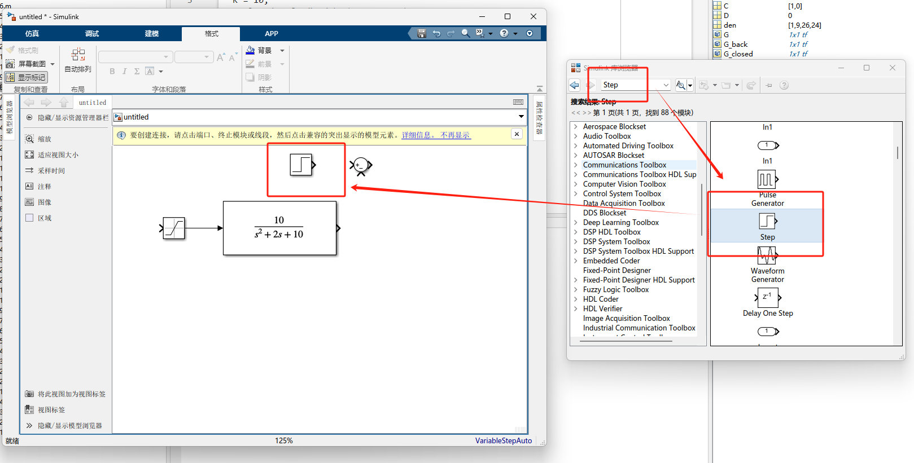Dismiss the yellow connection hint banner

pyautogui.click(x=517, y=134)
